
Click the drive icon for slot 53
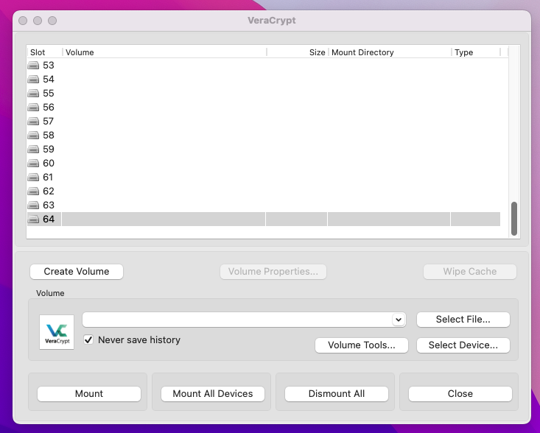click(x=33, y=66)
